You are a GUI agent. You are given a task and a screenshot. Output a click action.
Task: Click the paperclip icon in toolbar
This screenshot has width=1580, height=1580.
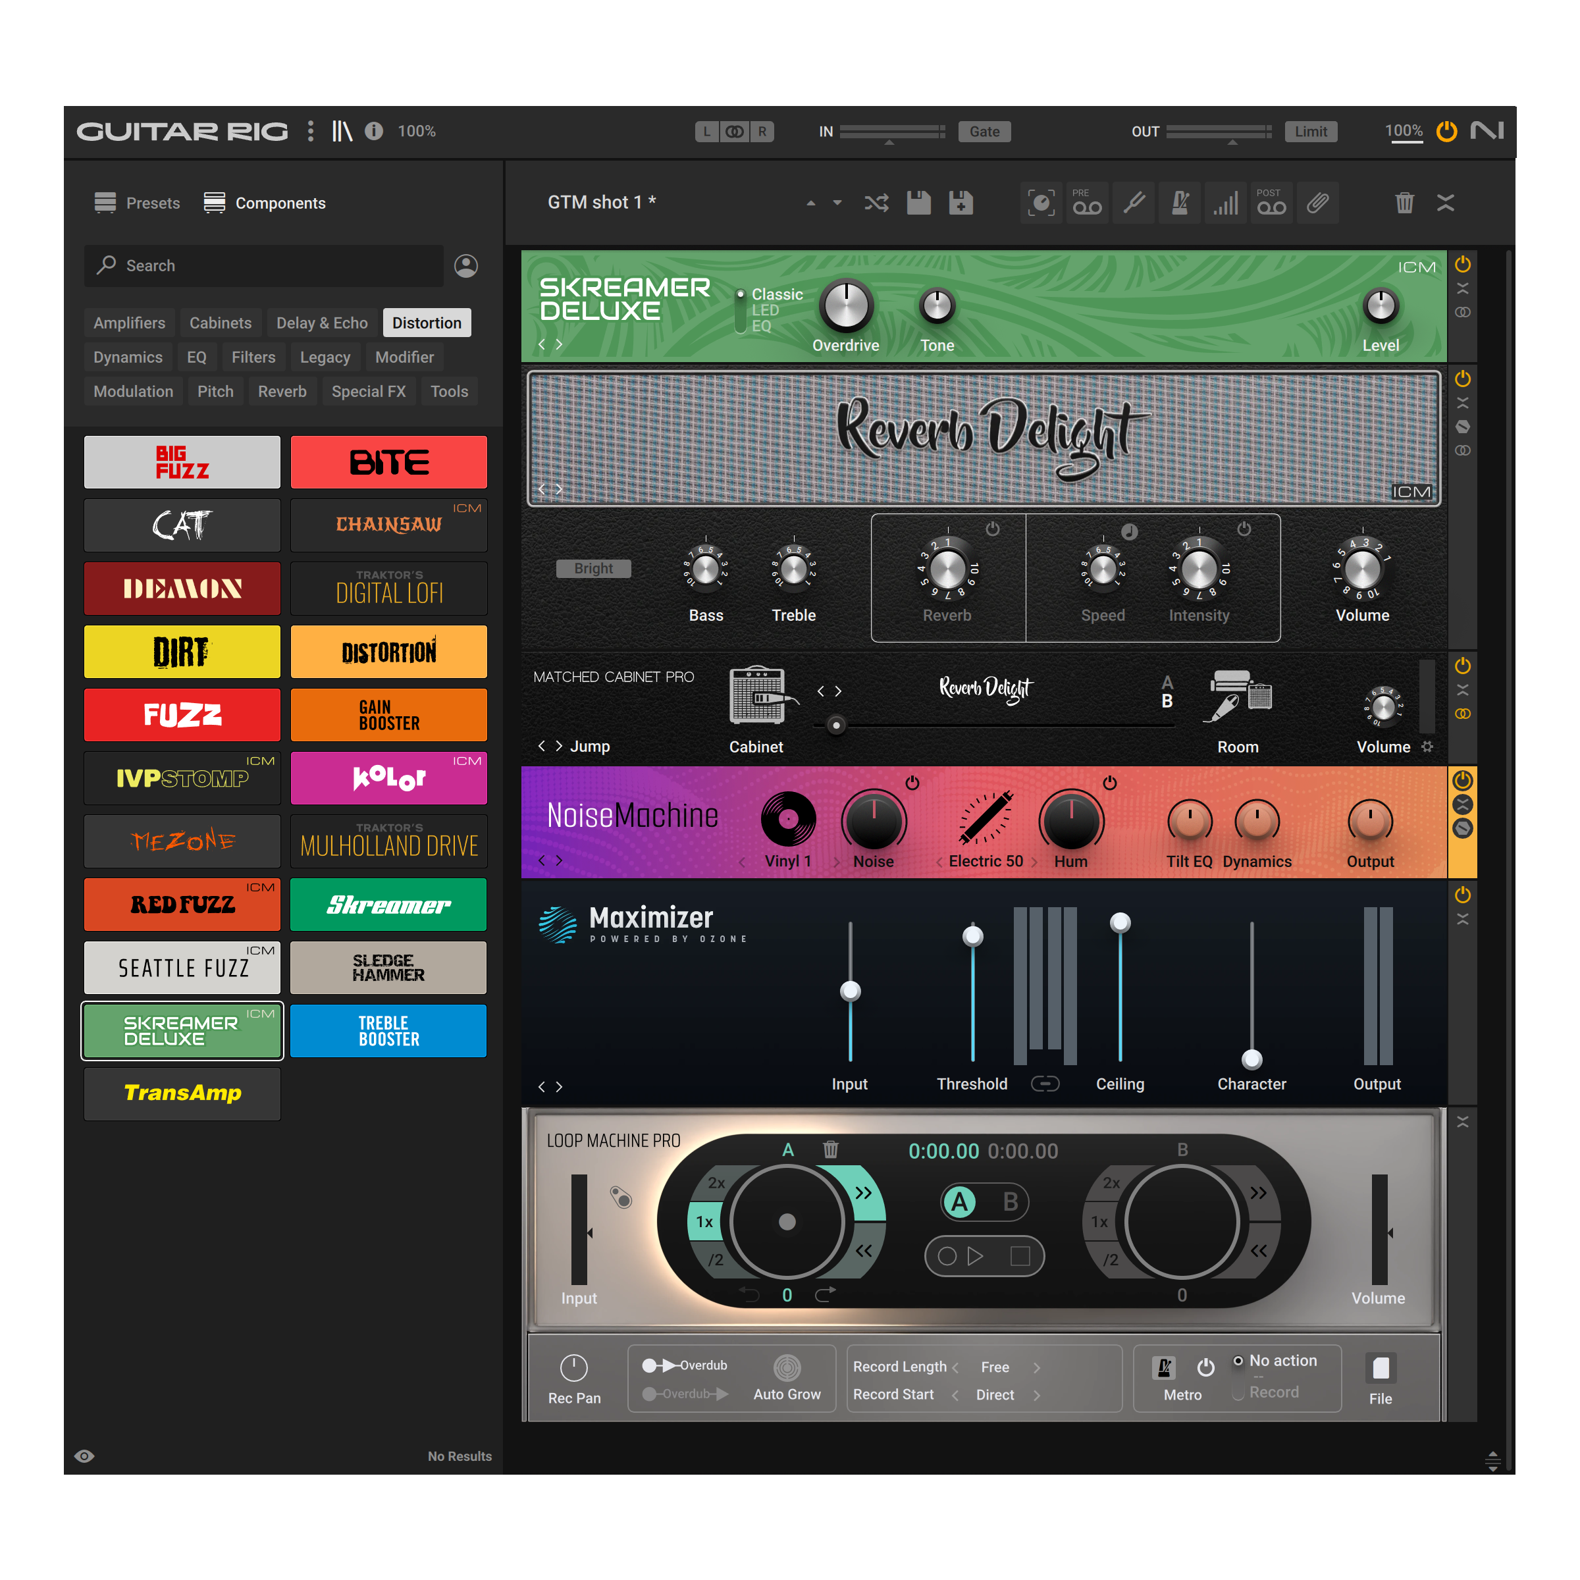1317,203
